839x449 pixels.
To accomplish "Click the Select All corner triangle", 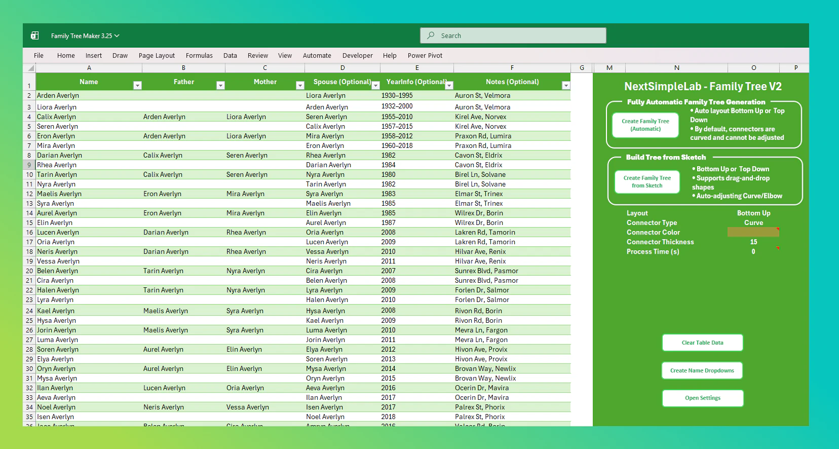I will coord(30,68).
